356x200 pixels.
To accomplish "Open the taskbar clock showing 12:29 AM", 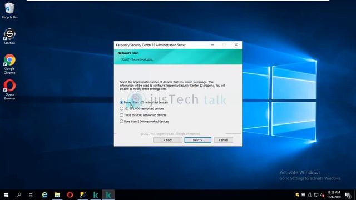I will click(334, 195).
